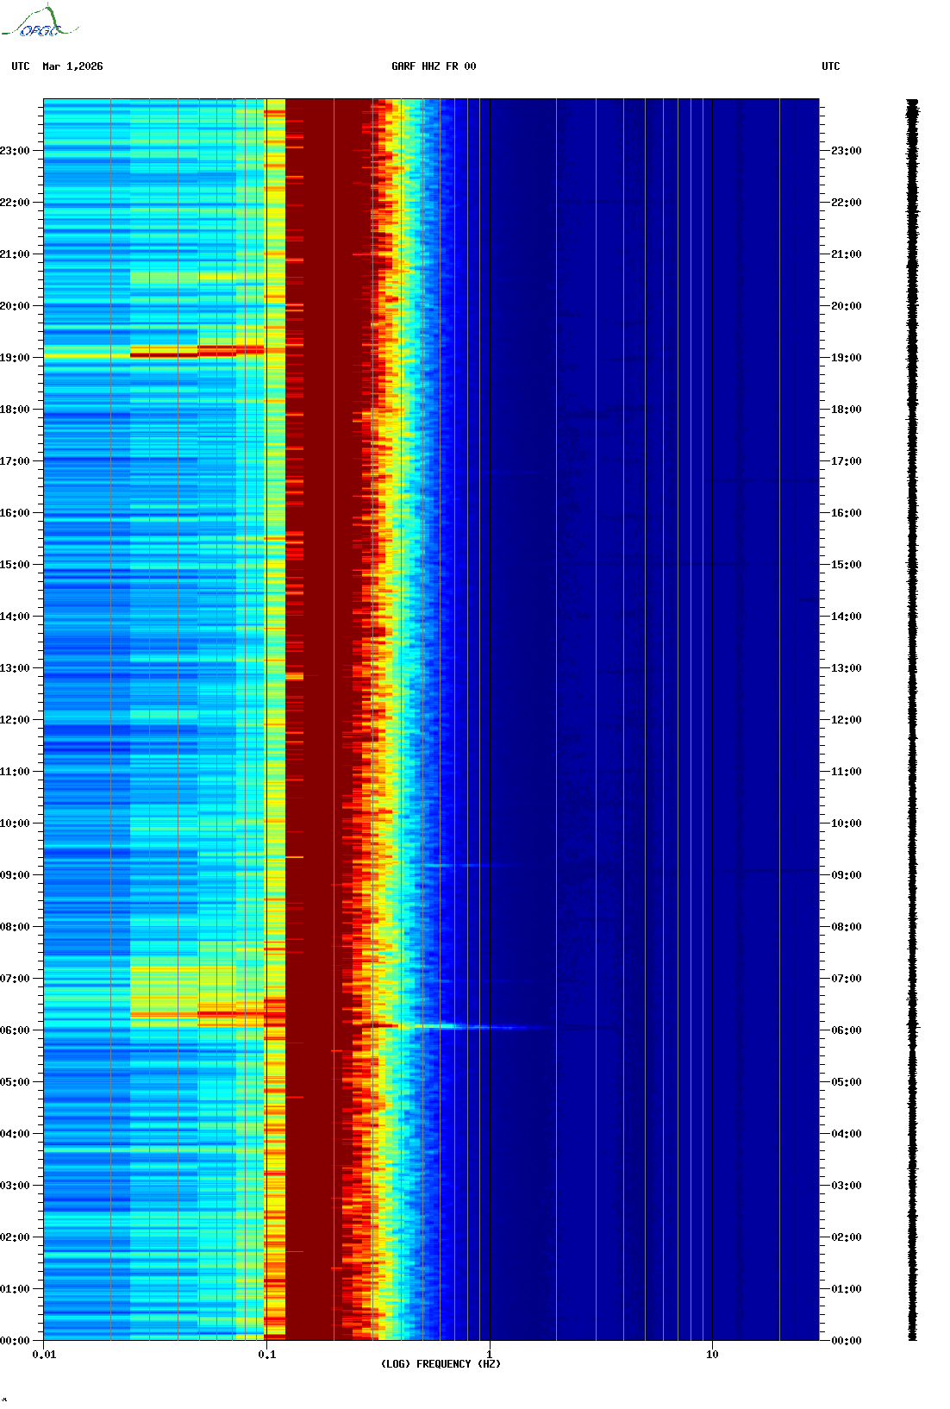Click the 19:00 label on left time axis
The height and width of the screenshot is (1409, 950).
(x=15, y=357)
